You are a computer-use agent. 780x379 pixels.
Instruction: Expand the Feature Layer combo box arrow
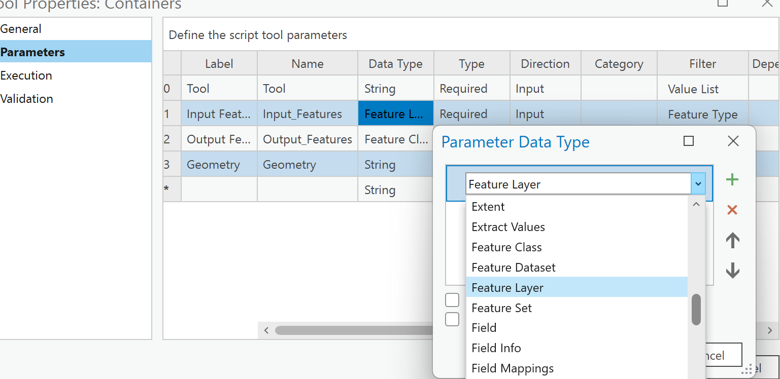698,184
